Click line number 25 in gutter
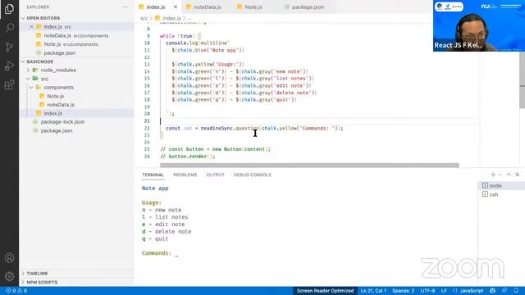525x295 pixels. click(x=147, y=149)
